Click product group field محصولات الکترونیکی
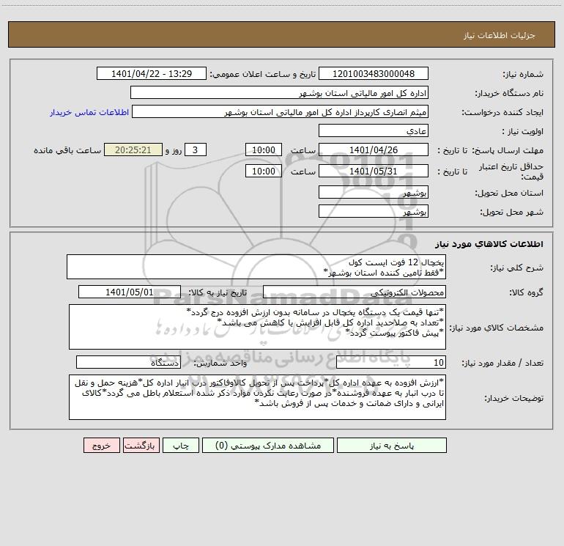Viewport: 564px width, 546px height. click(355, 292)
